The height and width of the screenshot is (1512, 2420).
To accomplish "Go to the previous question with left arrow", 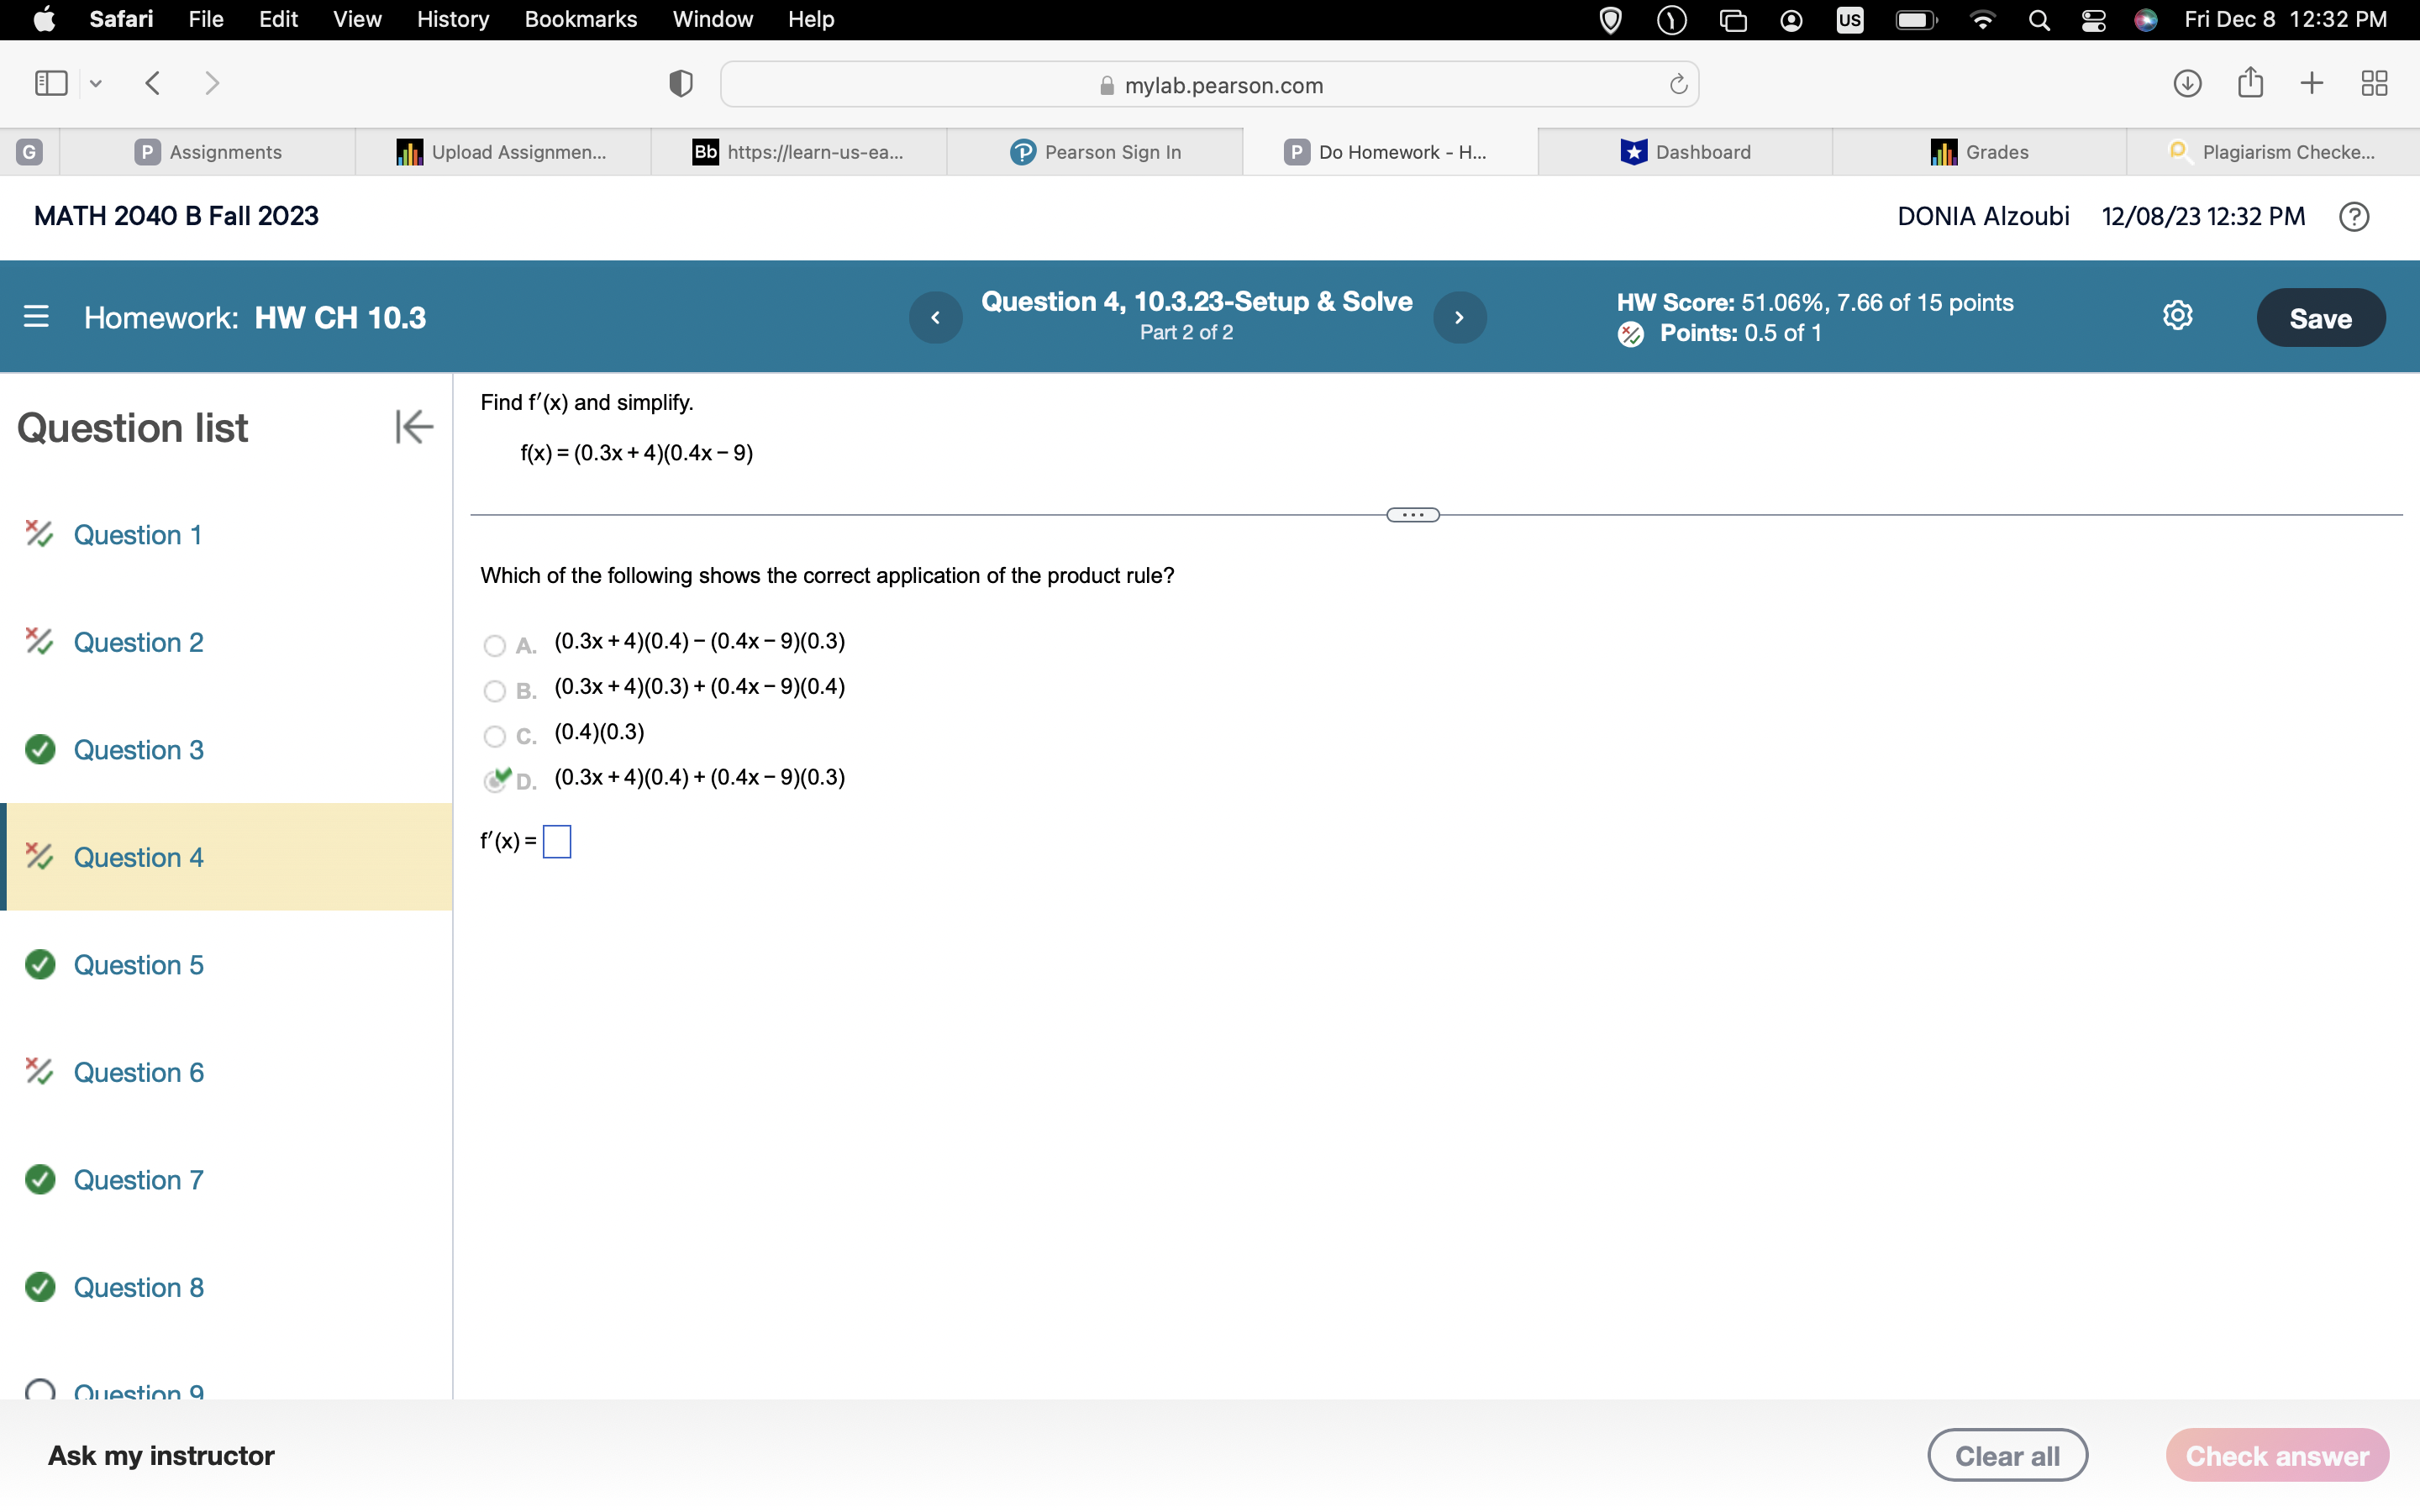I will tap(935, 317).
